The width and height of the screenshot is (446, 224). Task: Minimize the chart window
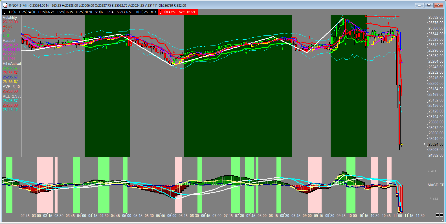[419, 5]
